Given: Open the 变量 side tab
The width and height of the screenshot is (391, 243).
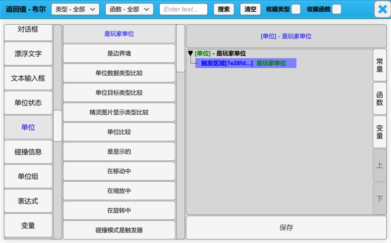Looking at the screenshot, I should pos(379,132).
